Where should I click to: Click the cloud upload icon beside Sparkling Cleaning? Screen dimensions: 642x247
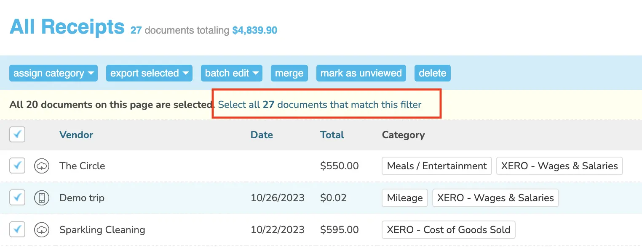[x=41, y=230]
